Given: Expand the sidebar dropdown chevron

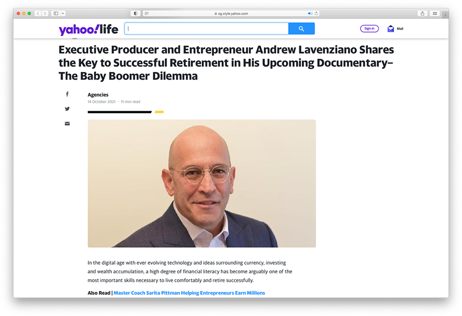Looking at the screenshot, I should [63, 13].
